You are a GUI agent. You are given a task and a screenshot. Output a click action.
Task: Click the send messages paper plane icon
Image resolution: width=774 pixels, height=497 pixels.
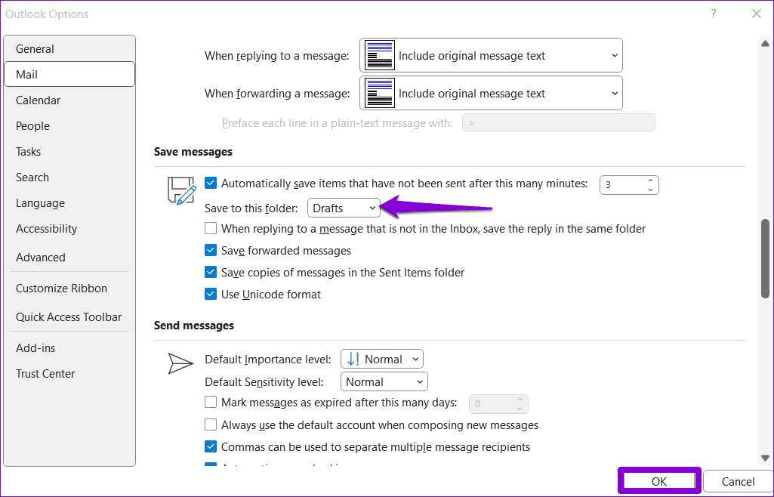[180, 363]
